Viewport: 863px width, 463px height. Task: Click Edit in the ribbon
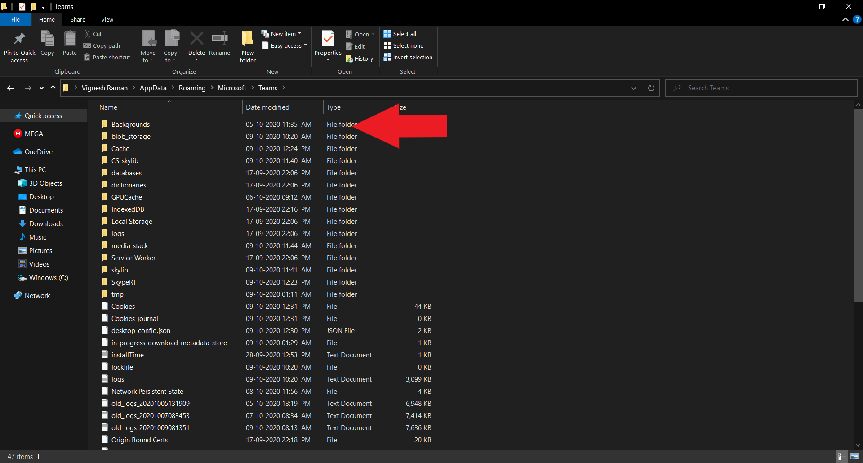click(355, 46)
